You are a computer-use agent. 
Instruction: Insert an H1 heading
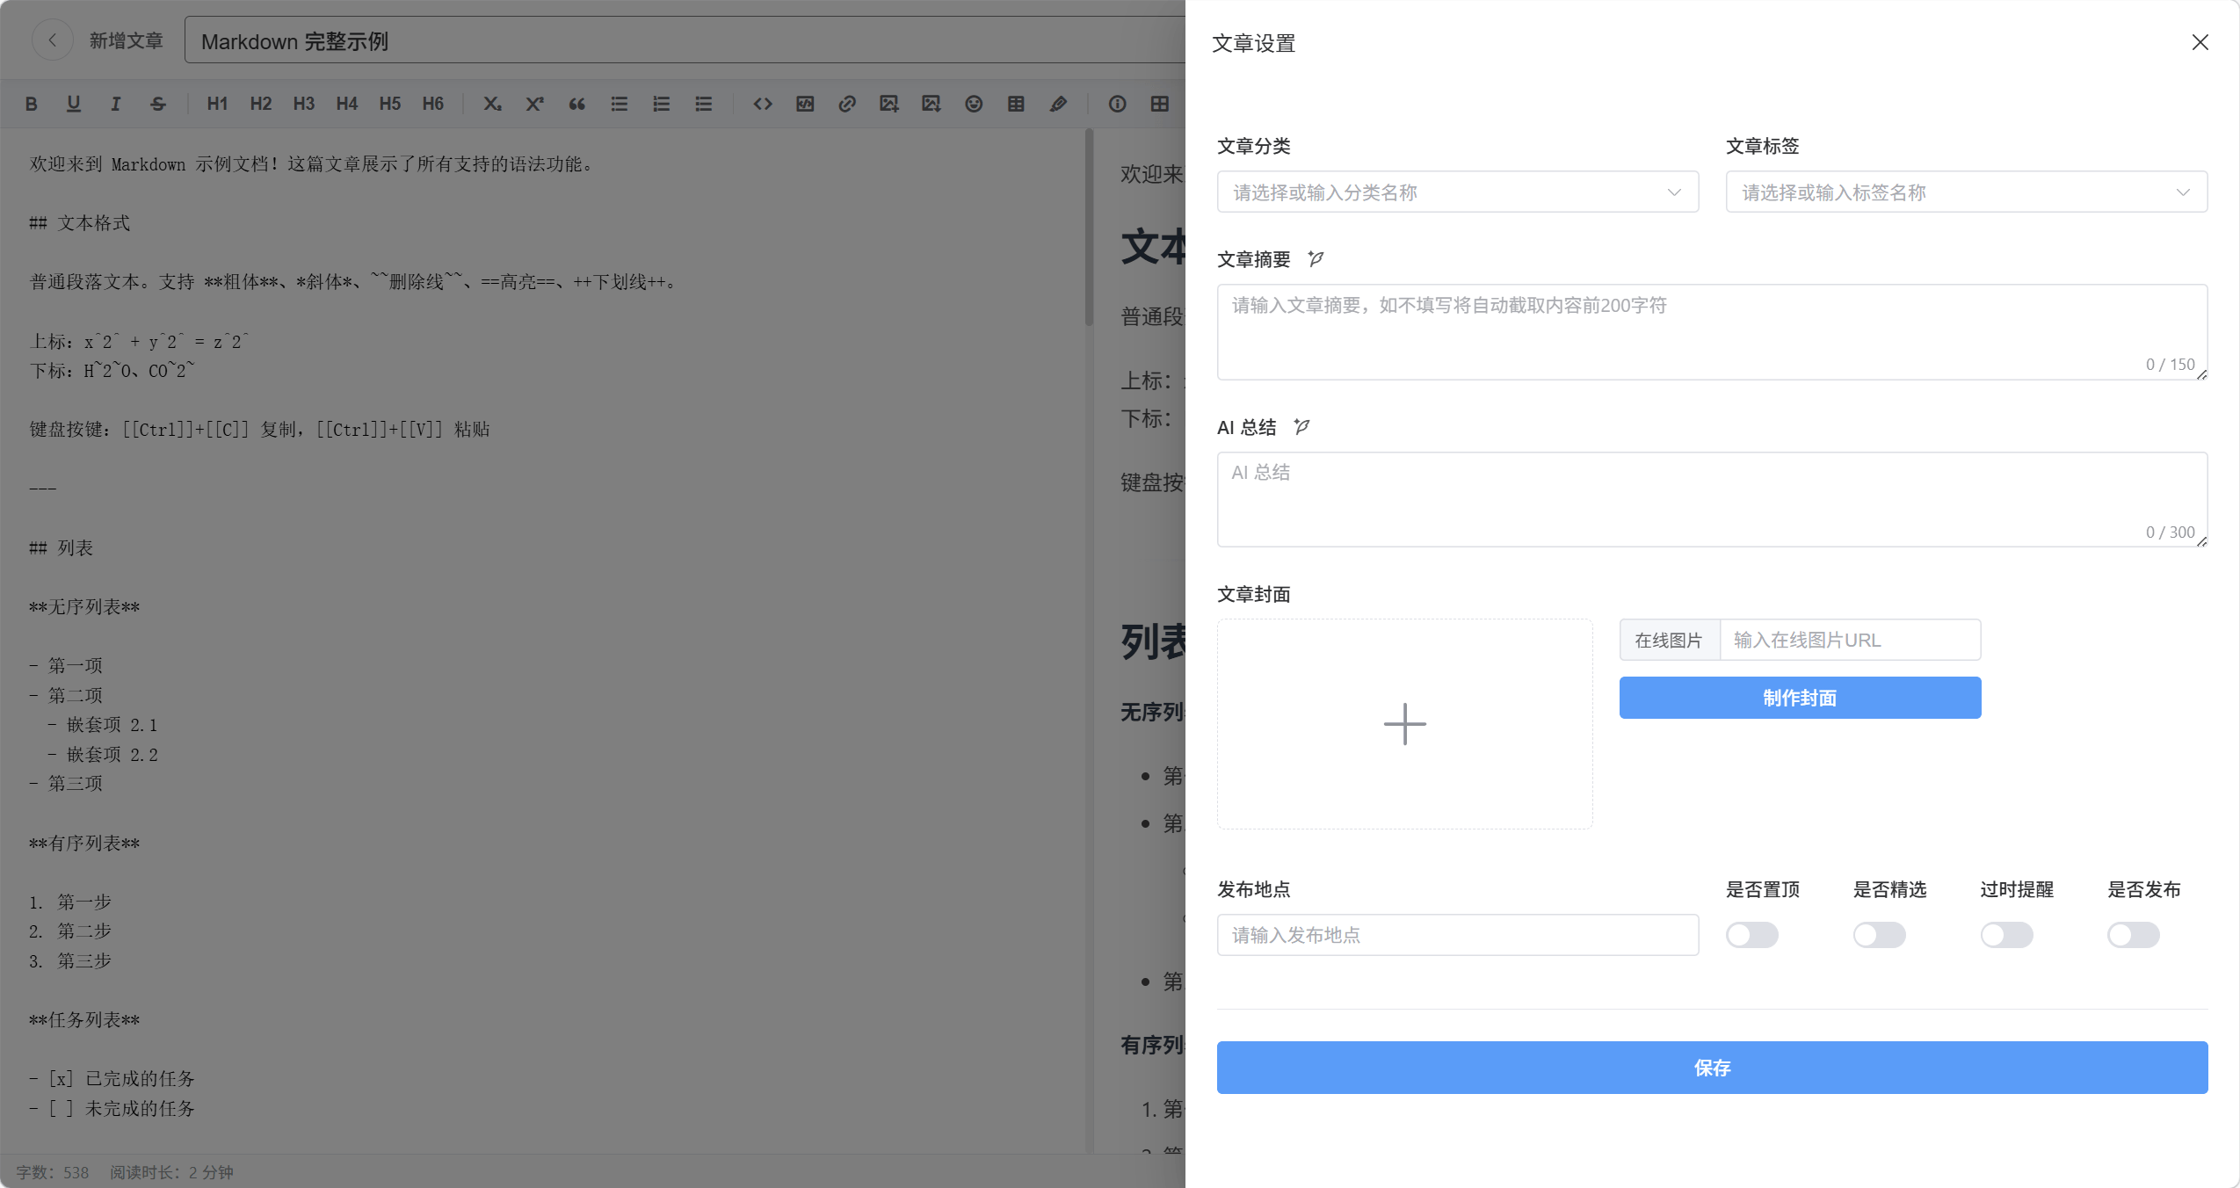coord(217,104)
